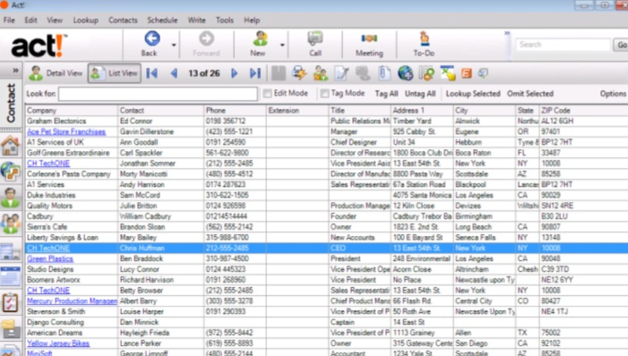Click the Back navigation button
The width and height of the screenshot is (628, 356).
(x=151, y=44)
